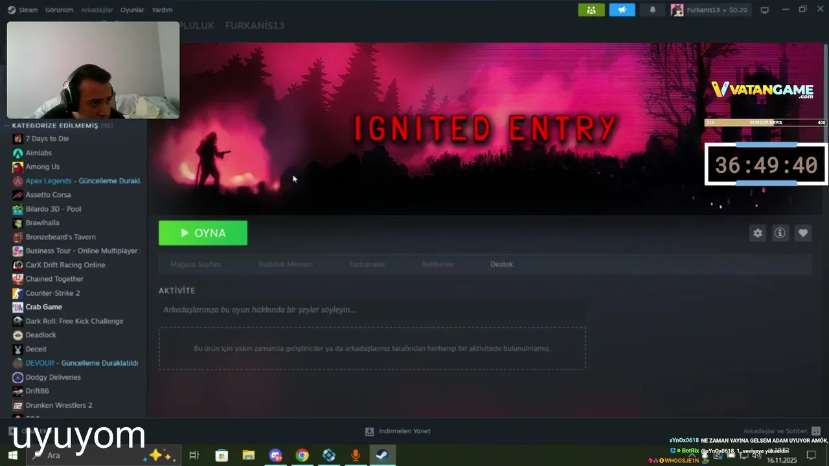Open the Destek tab
The width and height of the screenshot is (829, 466).
(501, 264)
